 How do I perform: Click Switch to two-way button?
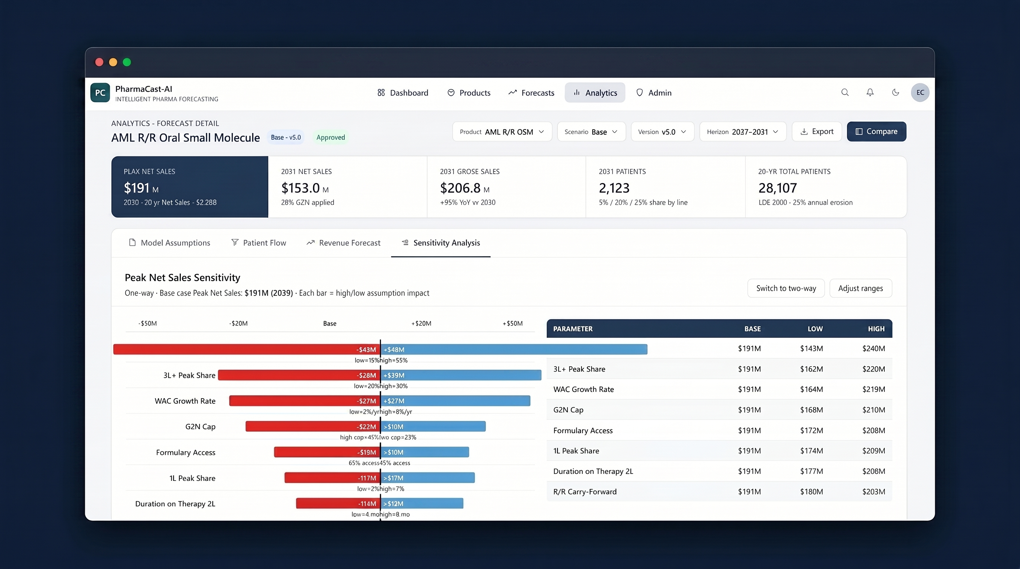(x=786, y=288)
